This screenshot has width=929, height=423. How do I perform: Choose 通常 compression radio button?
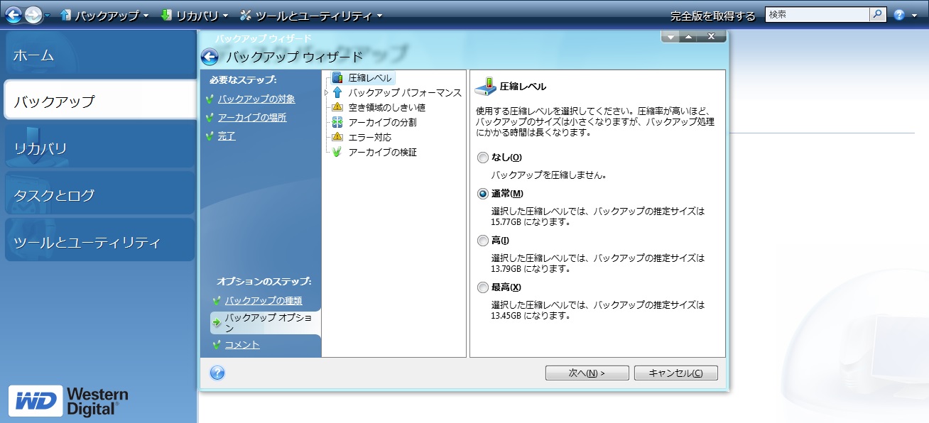click(x=483, y=193)
